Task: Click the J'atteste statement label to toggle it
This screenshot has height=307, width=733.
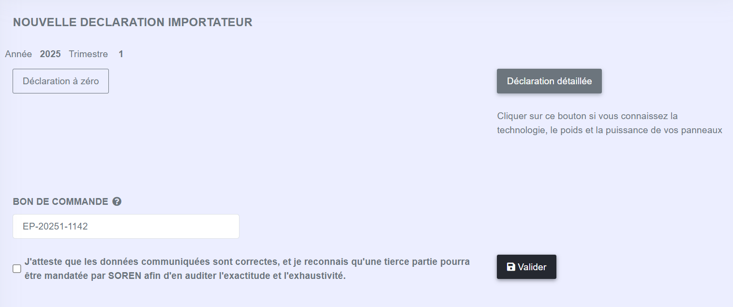Action: [x=247, y=269]
